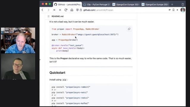The height and width of the screenshot is (107, 190).
Task: Click the bottom video participant thumbnail
Action: click(18, 67)
